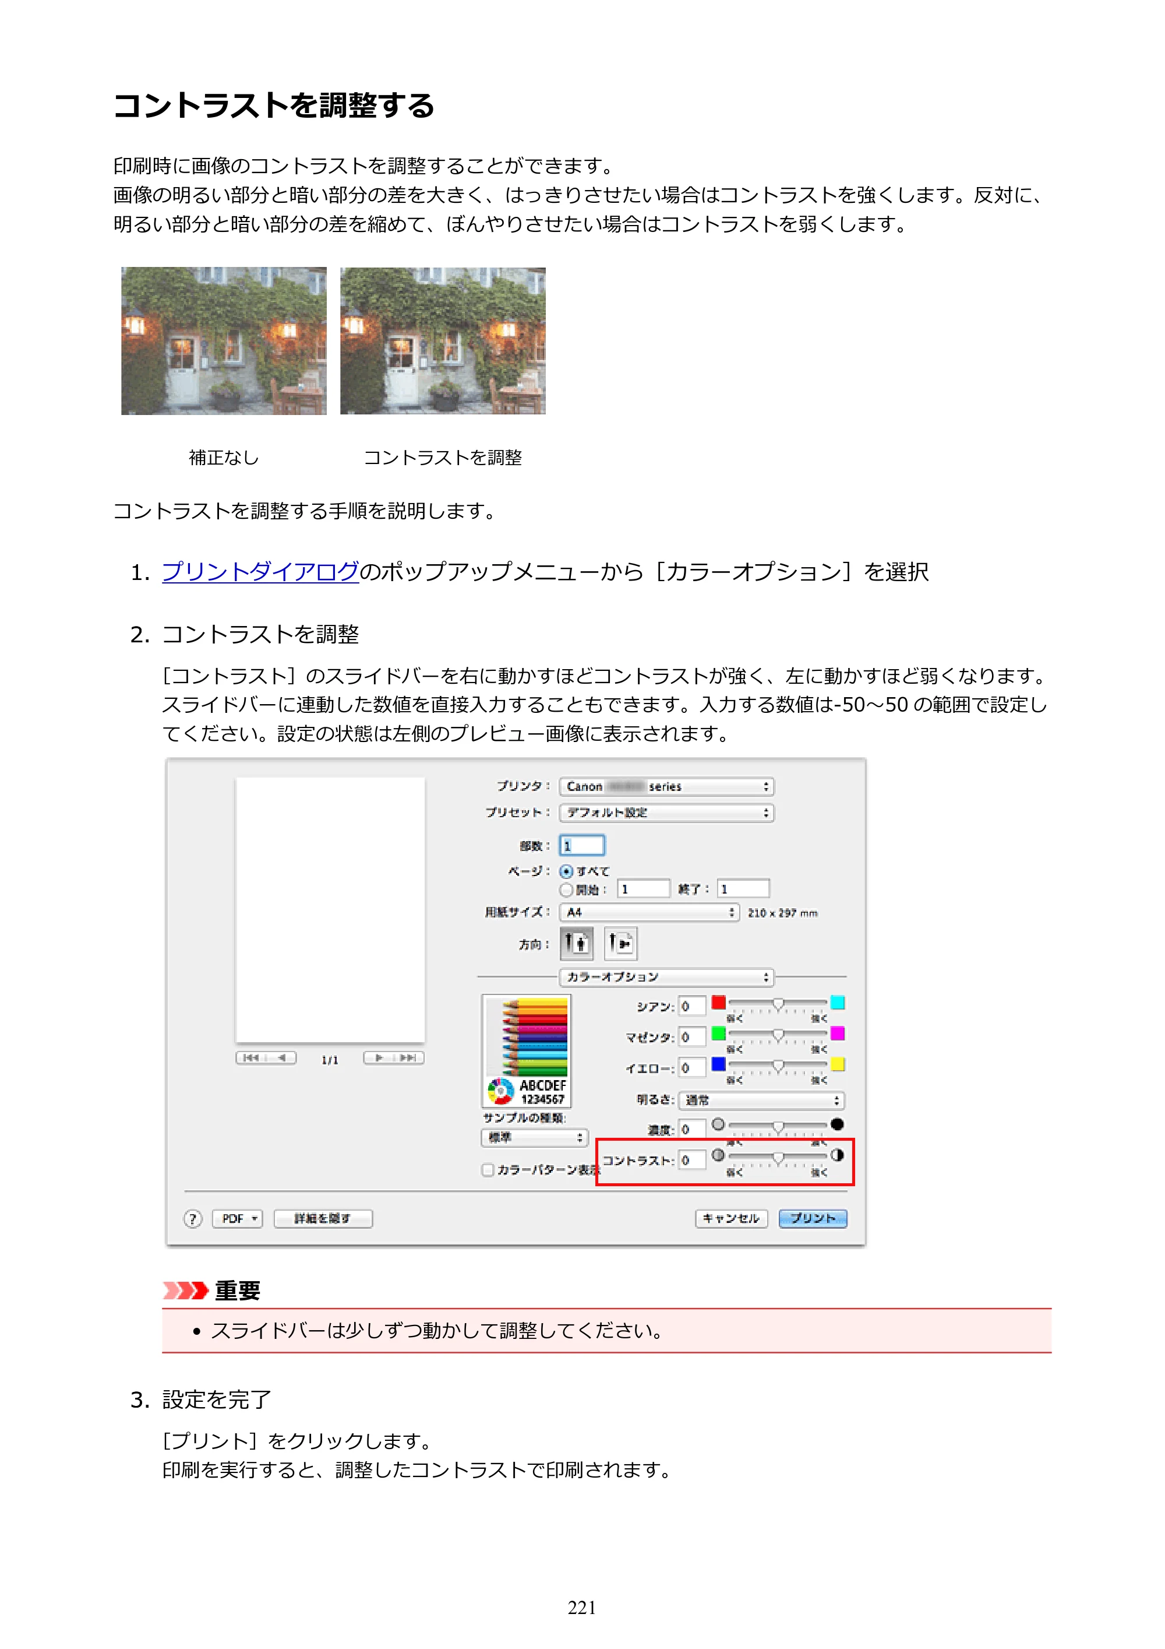Open the プリンタ Canon series dropdown
Screen dimensions: 1165x1649
pos(667,786)
